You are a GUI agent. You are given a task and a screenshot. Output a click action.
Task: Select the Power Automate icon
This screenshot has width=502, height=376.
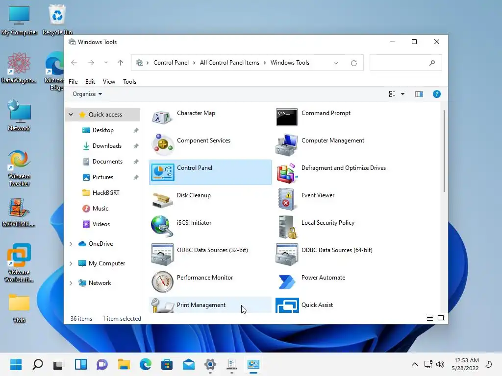(x=287, y=282)
